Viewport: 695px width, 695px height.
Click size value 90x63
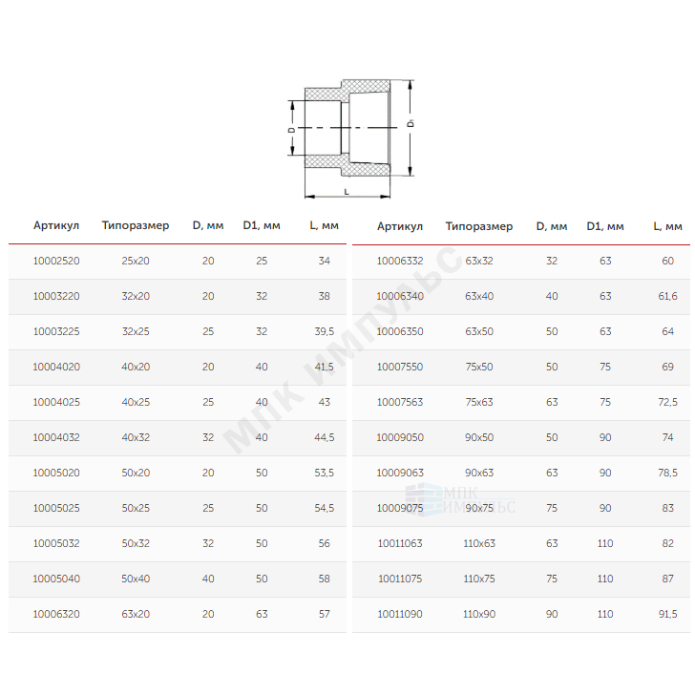(479, 473)
